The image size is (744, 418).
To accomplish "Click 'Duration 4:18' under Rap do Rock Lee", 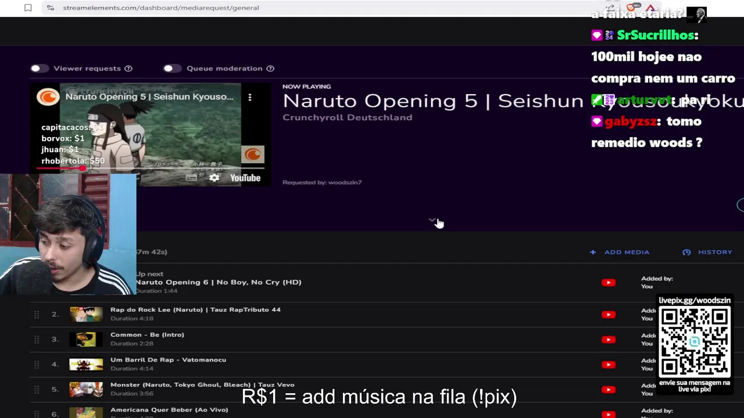I will point(132,318).
